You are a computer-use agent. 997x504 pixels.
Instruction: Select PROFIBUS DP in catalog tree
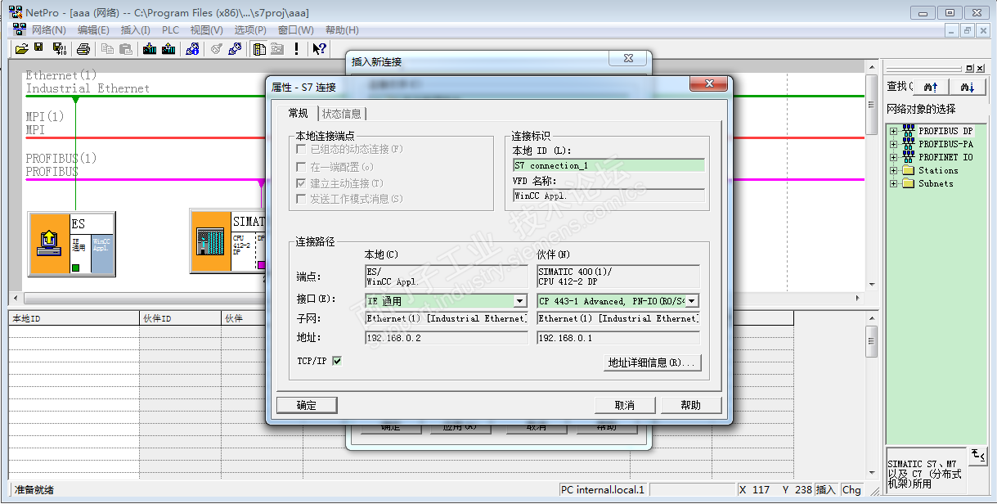(x=945, y=131)
